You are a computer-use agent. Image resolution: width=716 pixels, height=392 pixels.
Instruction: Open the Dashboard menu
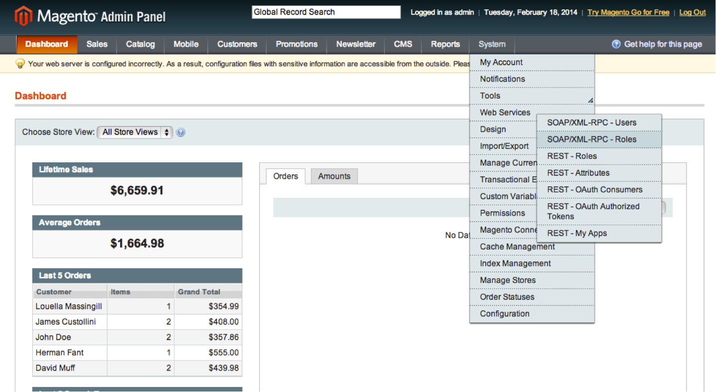click(47, 44)
